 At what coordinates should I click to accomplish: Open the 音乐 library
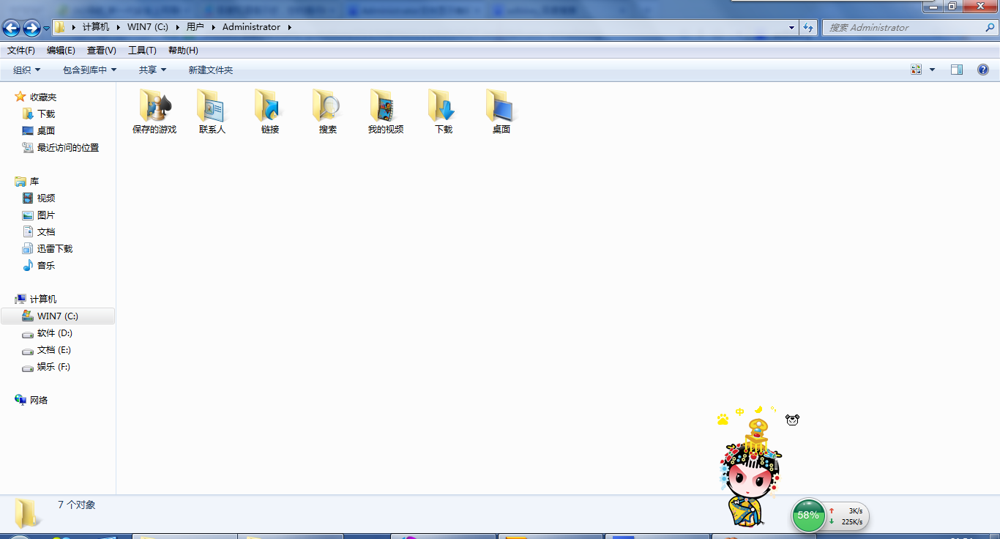click(39, 265)
